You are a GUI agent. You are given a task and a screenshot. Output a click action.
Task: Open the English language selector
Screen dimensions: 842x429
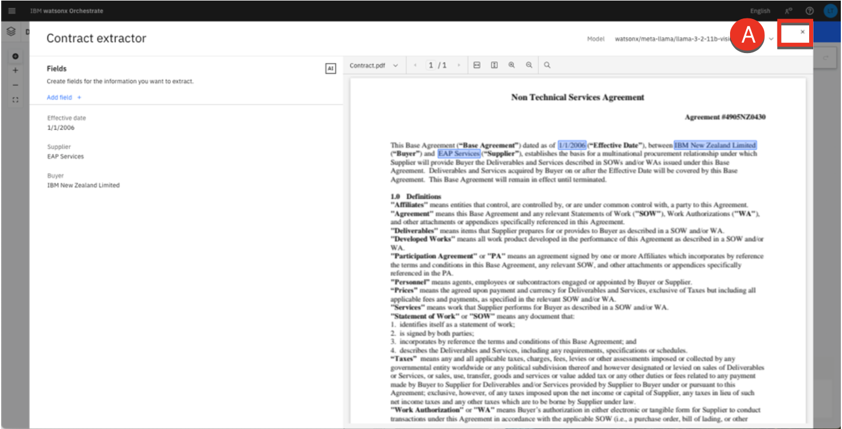[759, 11]
